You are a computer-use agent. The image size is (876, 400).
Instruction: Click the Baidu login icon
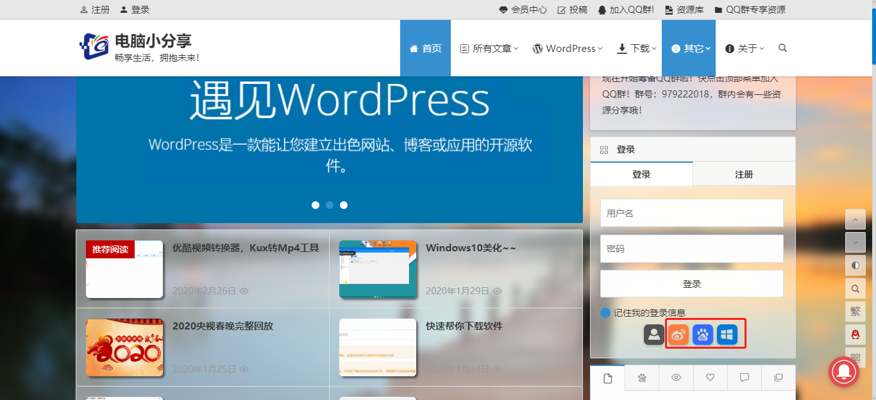pos(703,334)
